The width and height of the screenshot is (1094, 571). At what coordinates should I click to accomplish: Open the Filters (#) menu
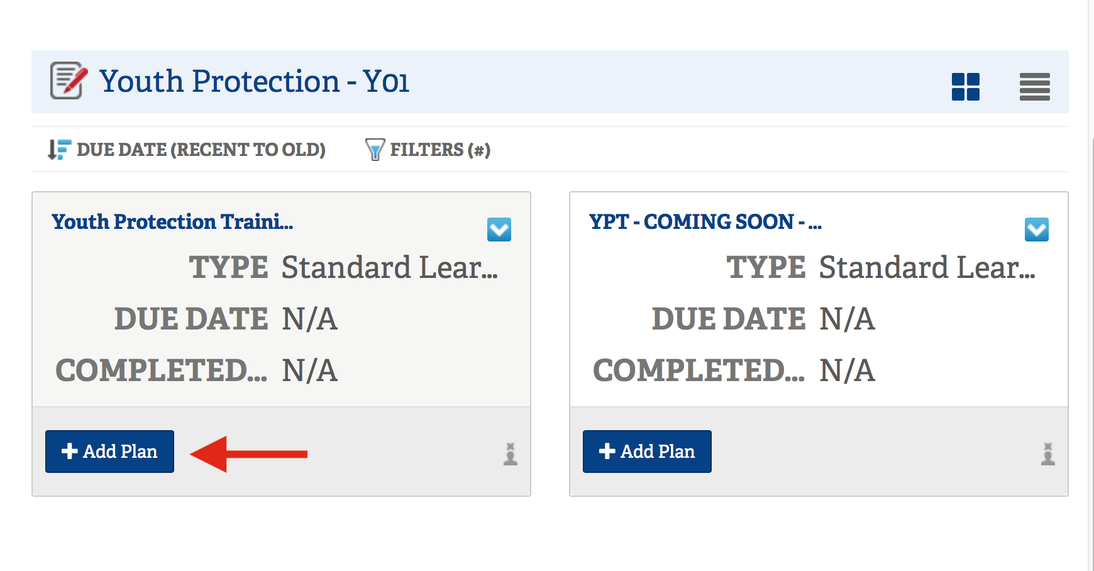pyautogui.click(x=439, y=150)
